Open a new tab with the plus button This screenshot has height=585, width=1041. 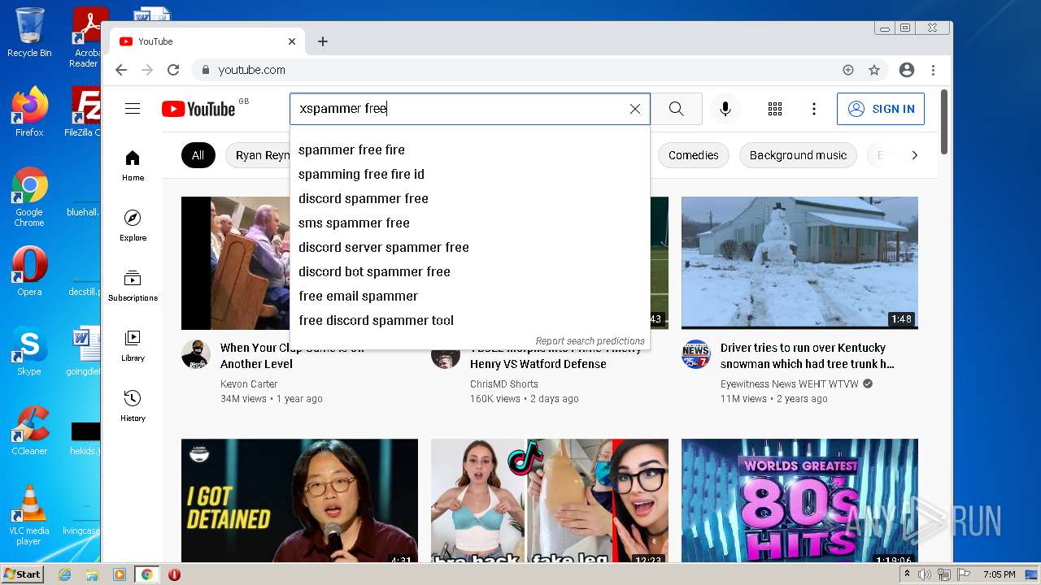tap(323, 41)
